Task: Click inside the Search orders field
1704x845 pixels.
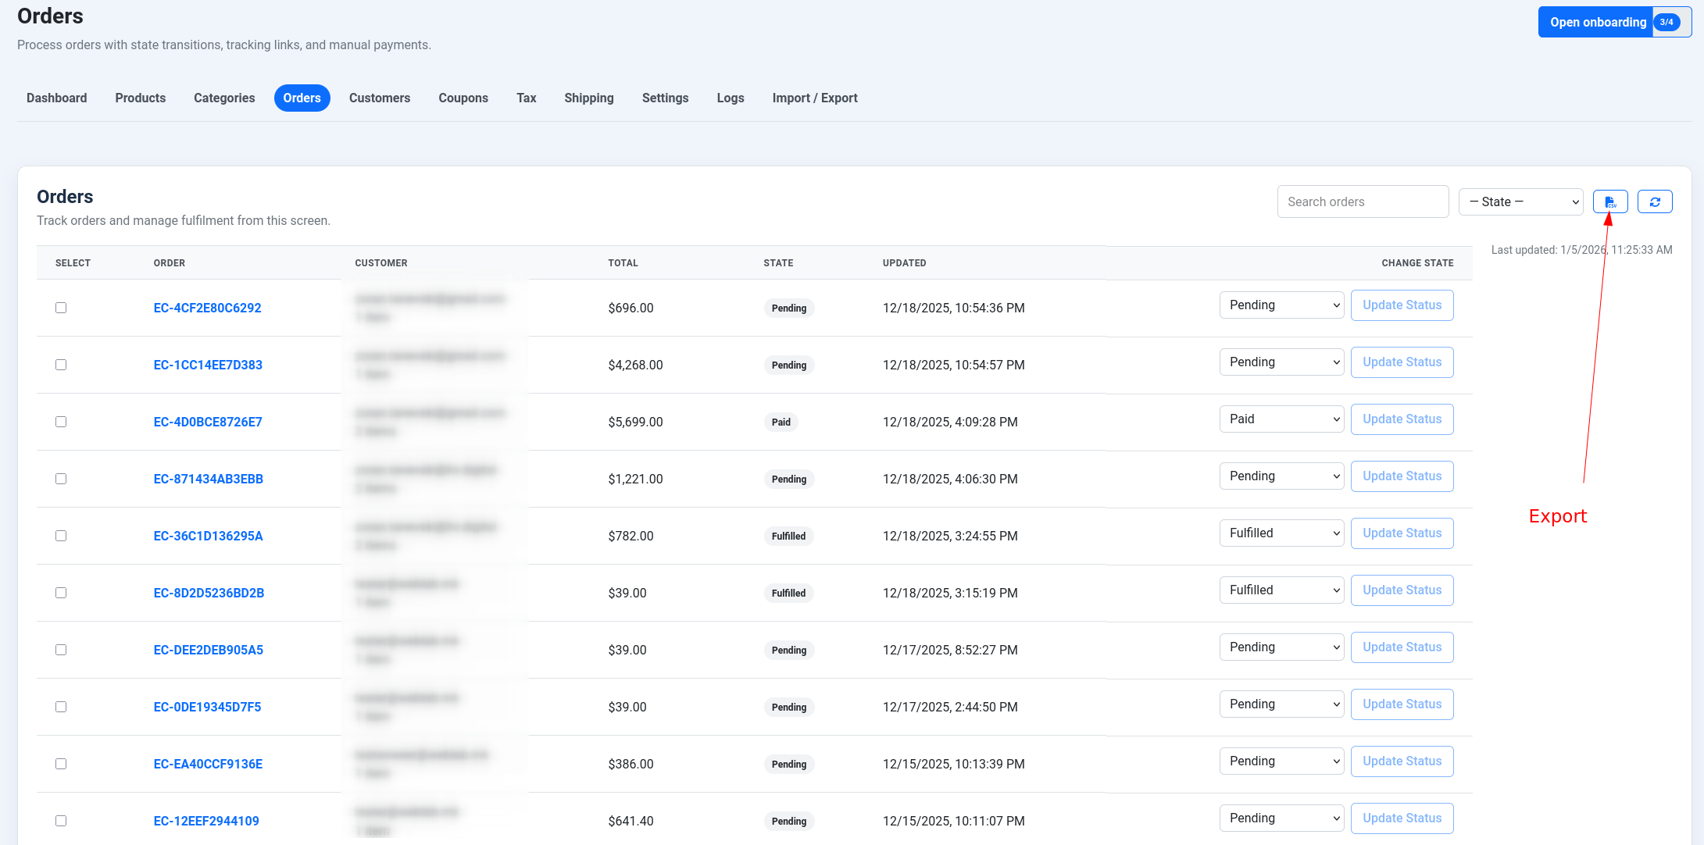Action: click(x=1363, y=201)
